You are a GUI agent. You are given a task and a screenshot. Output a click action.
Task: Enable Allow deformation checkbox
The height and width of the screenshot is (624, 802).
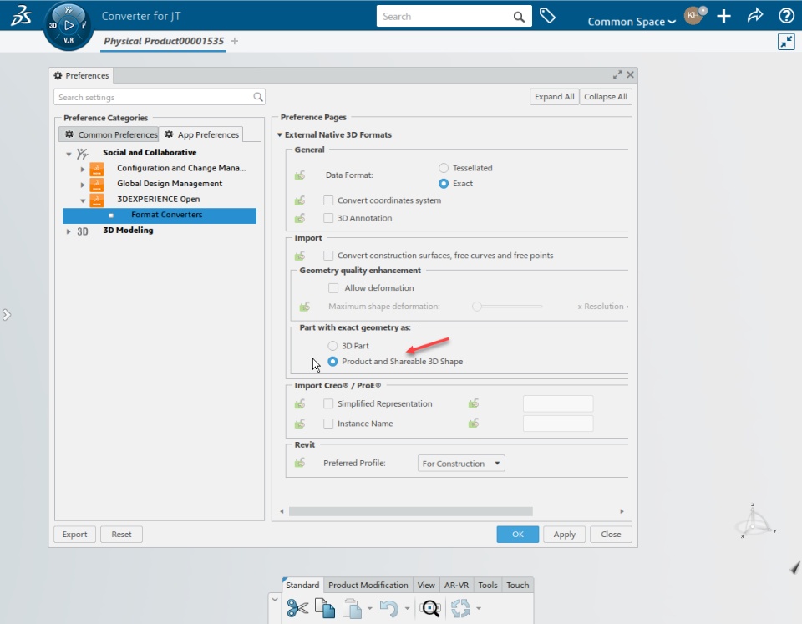pos(333,288)
